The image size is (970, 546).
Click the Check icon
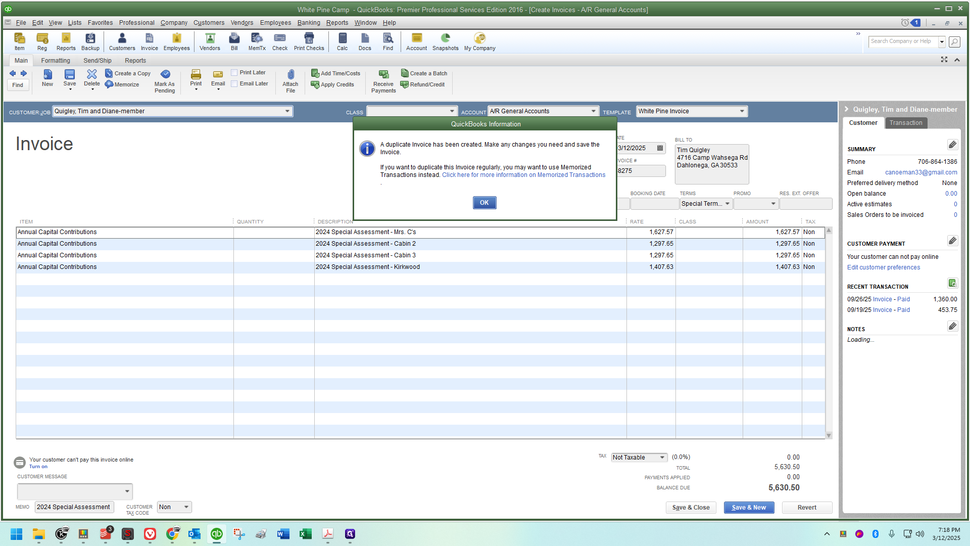tap(279, 41)
